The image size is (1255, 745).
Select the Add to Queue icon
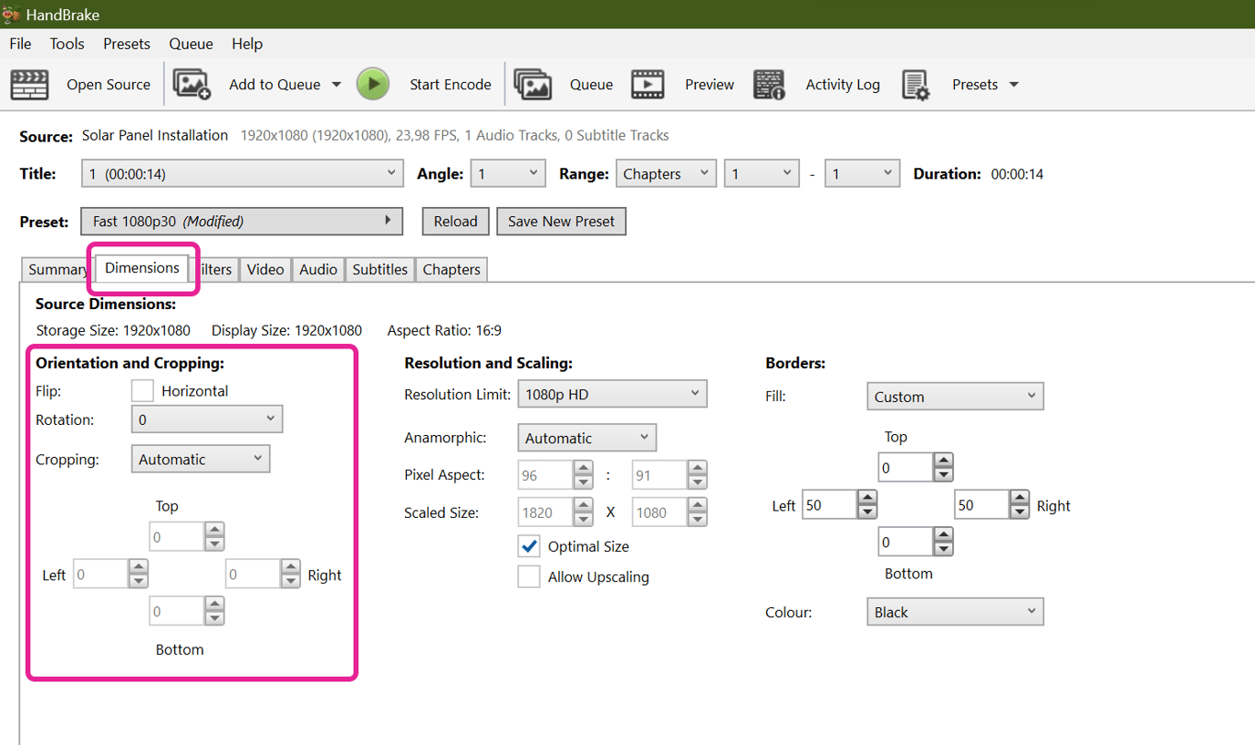coord(192,84)
